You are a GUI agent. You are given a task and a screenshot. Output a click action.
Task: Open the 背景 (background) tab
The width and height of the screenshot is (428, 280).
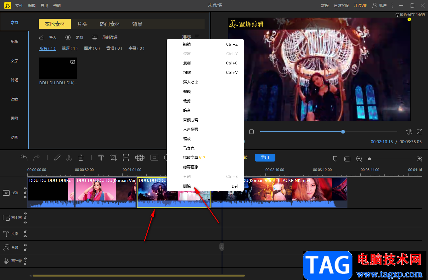[138, 24]
